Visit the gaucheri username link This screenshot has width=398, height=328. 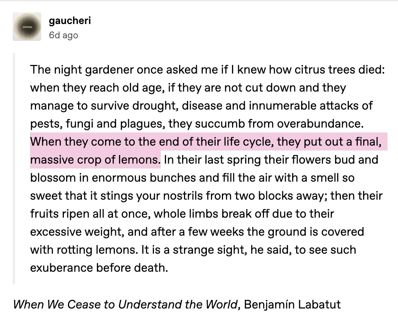pos(70,21)
